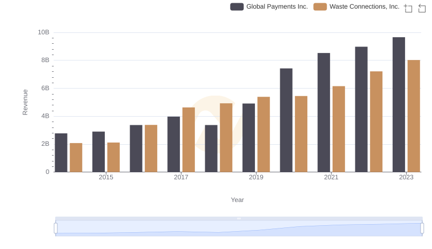Click the 4B y-axis label

[45, 116]
